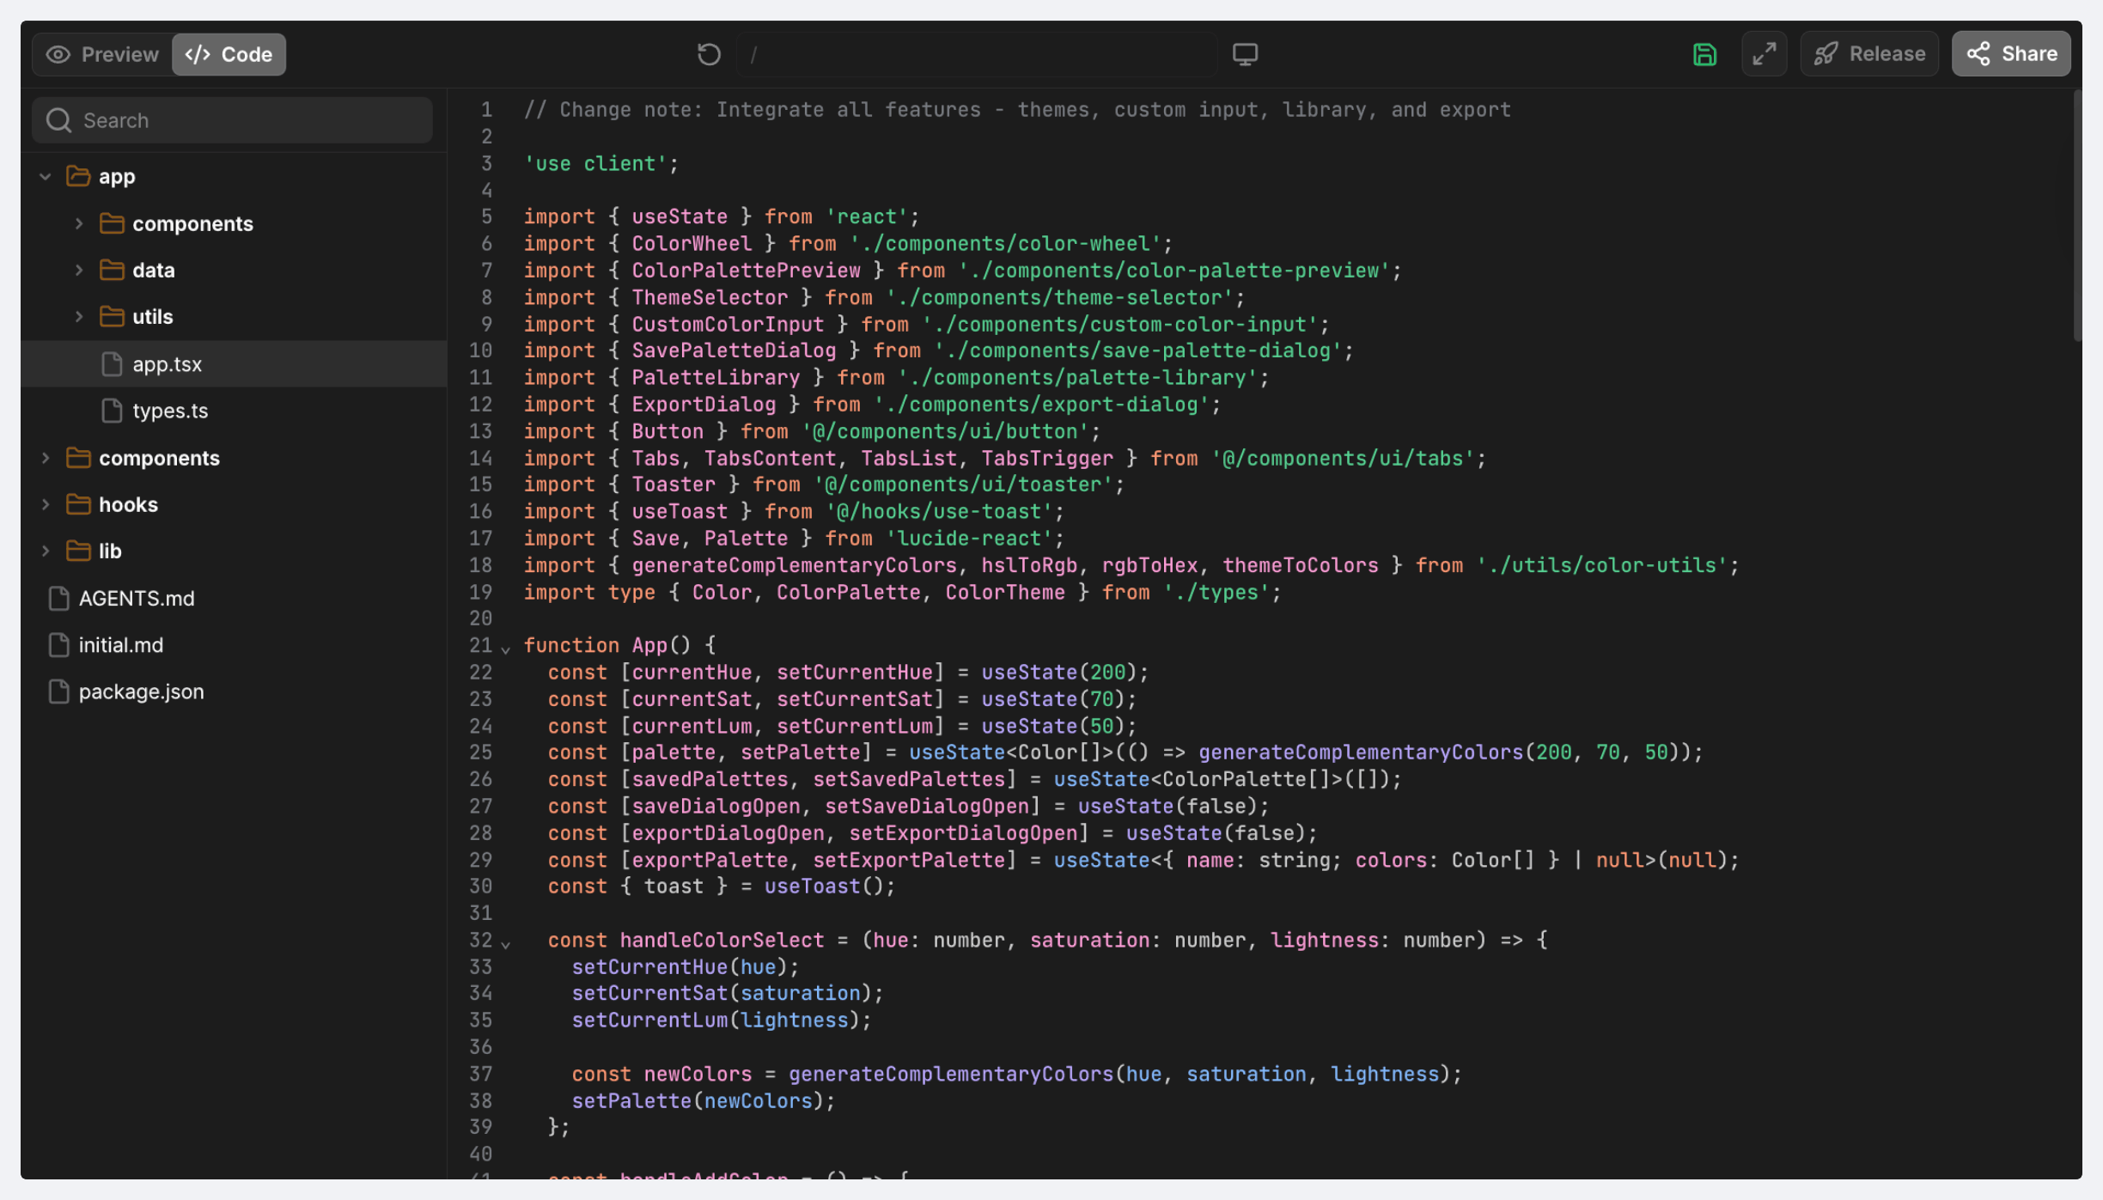Viewport: 2103px width, 1200px height.
Task: Expand the hooks folder
Action: 46,504
